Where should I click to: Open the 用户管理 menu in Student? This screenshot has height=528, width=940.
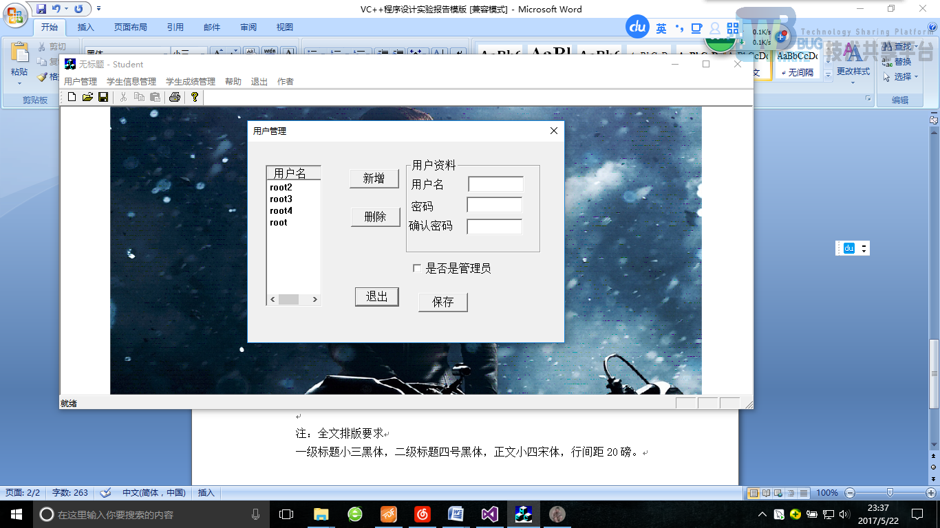point(81,81)
